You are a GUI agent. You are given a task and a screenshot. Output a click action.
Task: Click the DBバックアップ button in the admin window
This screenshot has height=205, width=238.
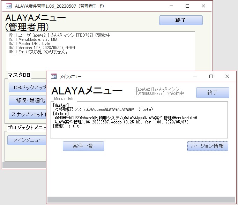(x=28, y=88)
